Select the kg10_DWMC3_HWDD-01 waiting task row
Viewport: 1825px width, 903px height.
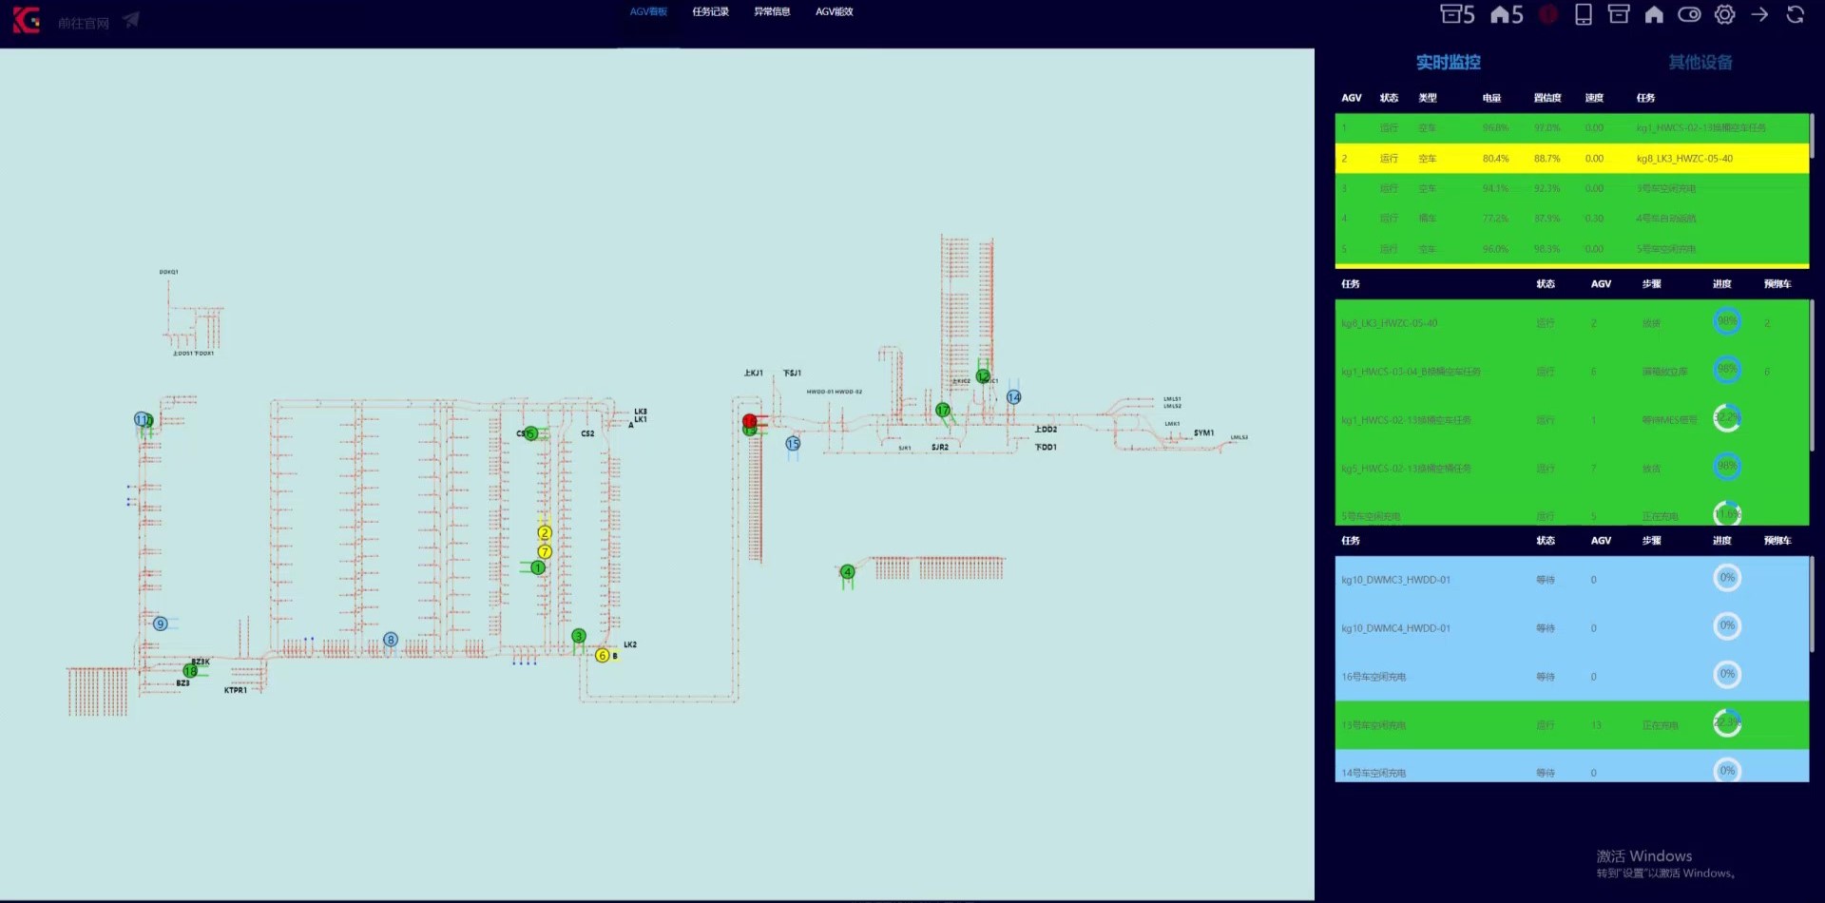pyautogui.click(x=1570, y=580)
